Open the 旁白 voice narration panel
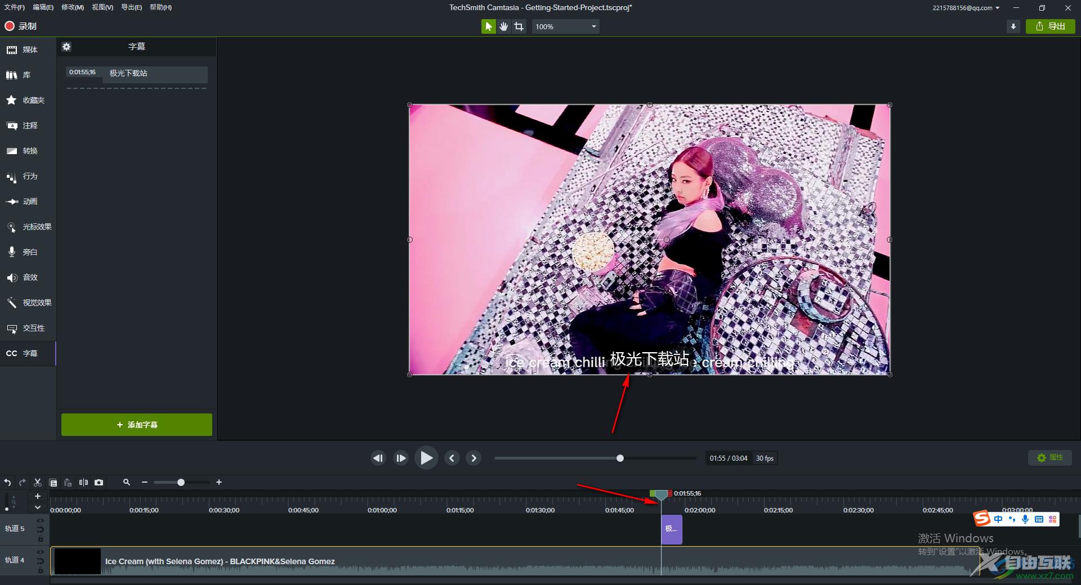Image resolution: width=1081 pixels, height=585 pixels. [x=28, y=252]
